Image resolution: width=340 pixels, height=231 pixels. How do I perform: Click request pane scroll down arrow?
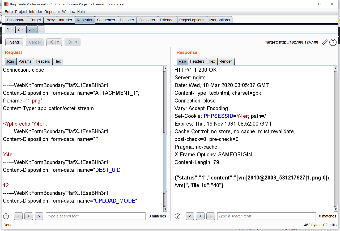pos(165,209)
